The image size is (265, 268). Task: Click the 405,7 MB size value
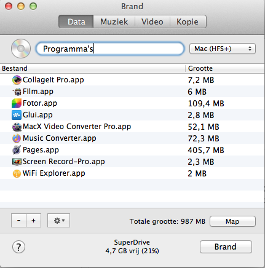tap(206, 150)
